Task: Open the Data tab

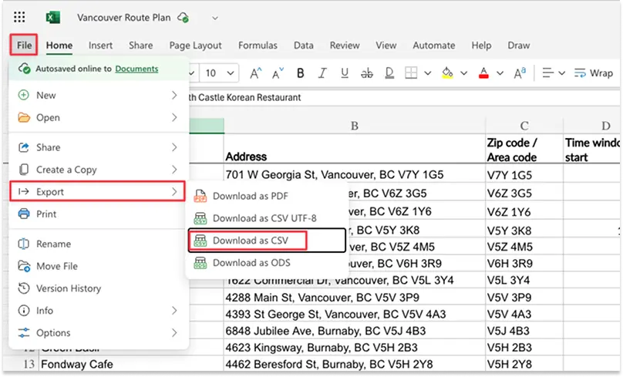Action: 304,45
